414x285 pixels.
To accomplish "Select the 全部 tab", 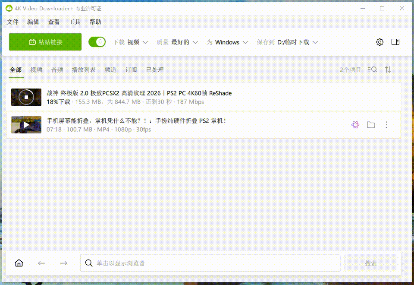I will click(16, 70).
